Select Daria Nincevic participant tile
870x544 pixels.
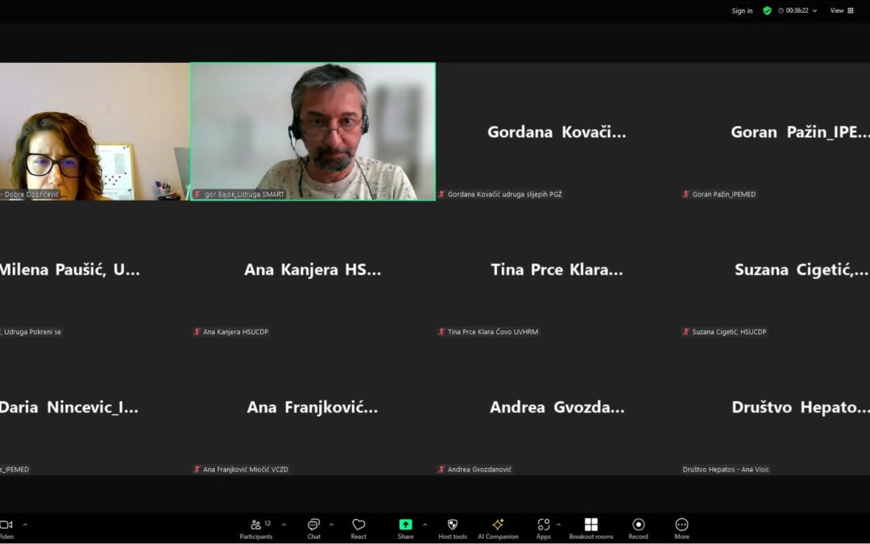(x=94, y=407)
